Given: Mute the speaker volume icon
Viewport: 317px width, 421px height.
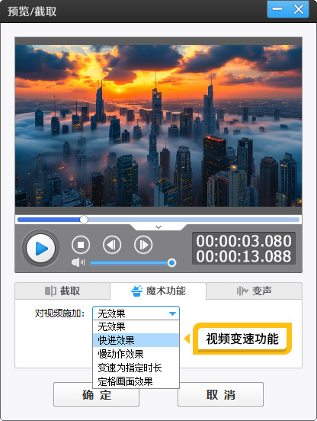Looking at the screenshot, I should (x=78, y=262).
